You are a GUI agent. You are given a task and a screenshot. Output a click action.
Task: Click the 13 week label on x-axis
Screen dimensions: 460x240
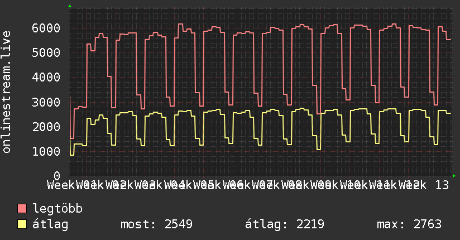(x=442, y=185)
